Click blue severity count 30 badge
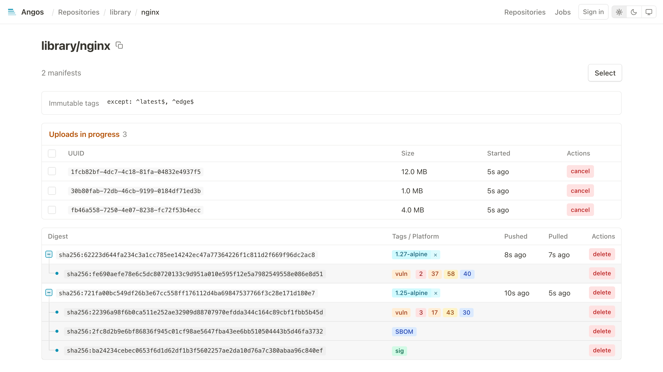 coord(466,313)
